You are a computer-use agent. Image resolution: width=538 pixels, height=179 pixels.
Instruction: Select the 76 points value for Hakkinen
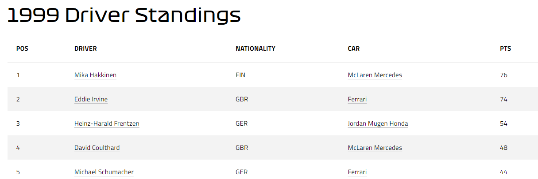tap(503, 75)
